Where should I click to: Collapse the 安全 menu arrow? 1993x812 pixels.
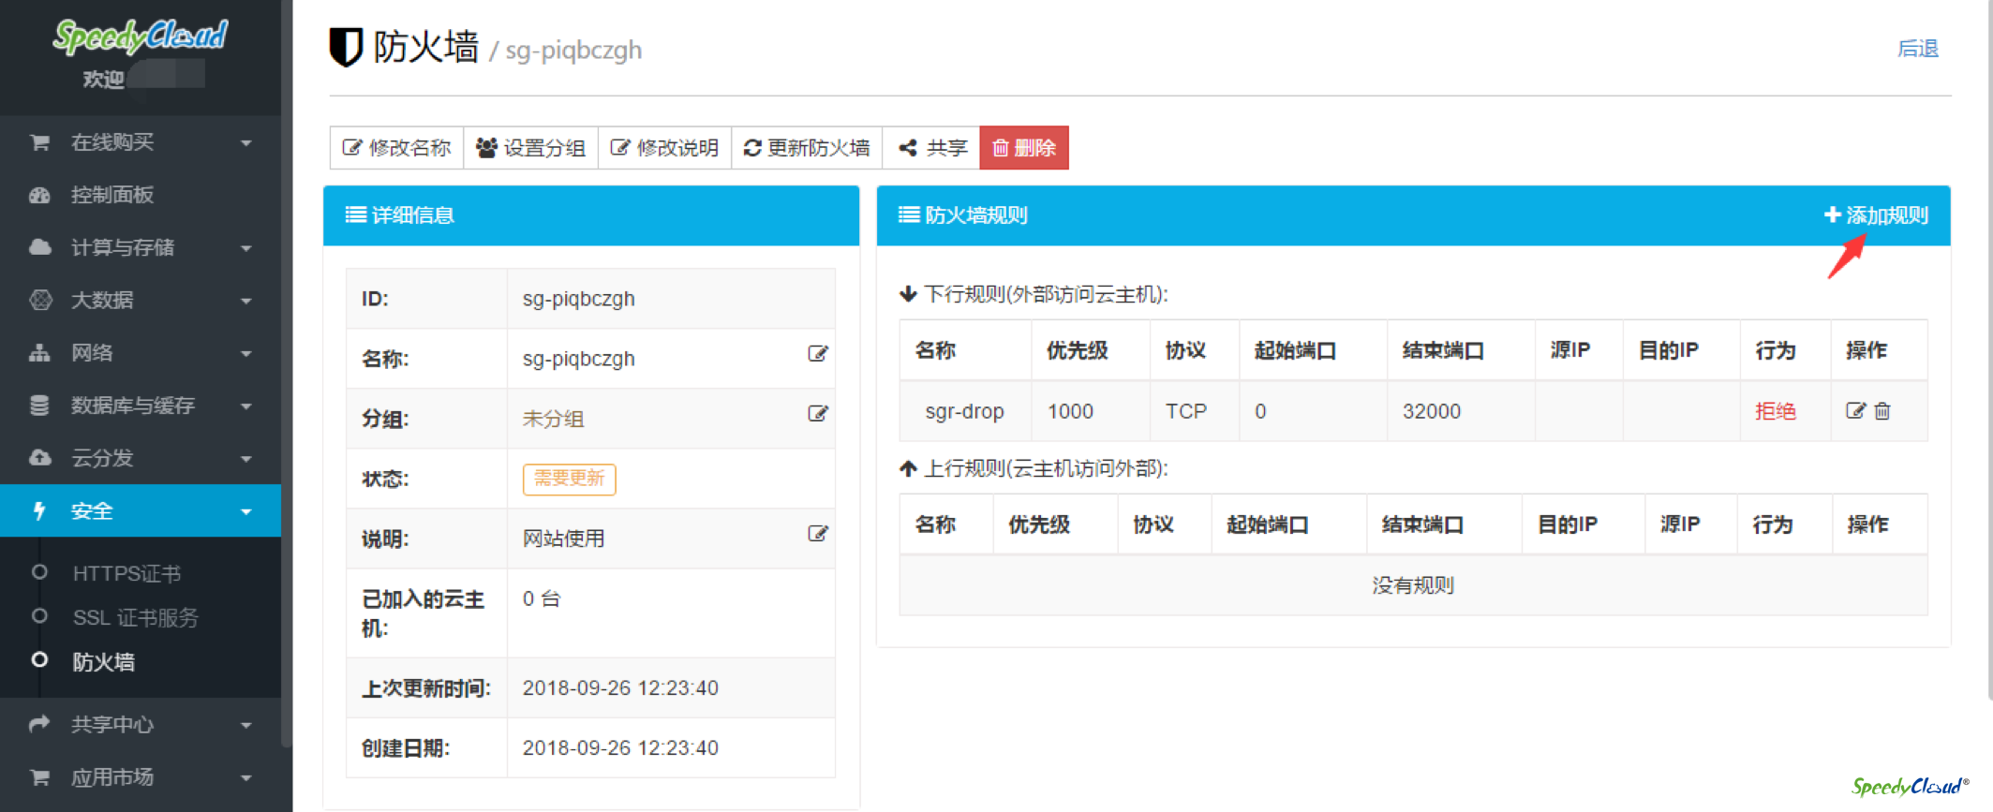246,511
